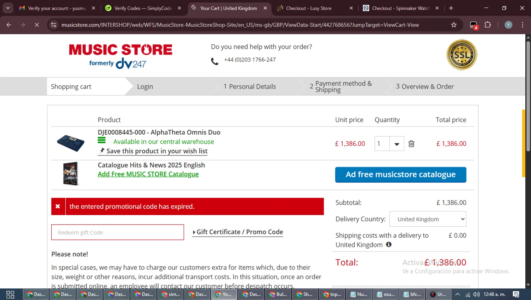Image resolution: width=531 pixels, height=300 pixels.
Task: Go to Shopping cart step
Action: [x=71, y=87]
